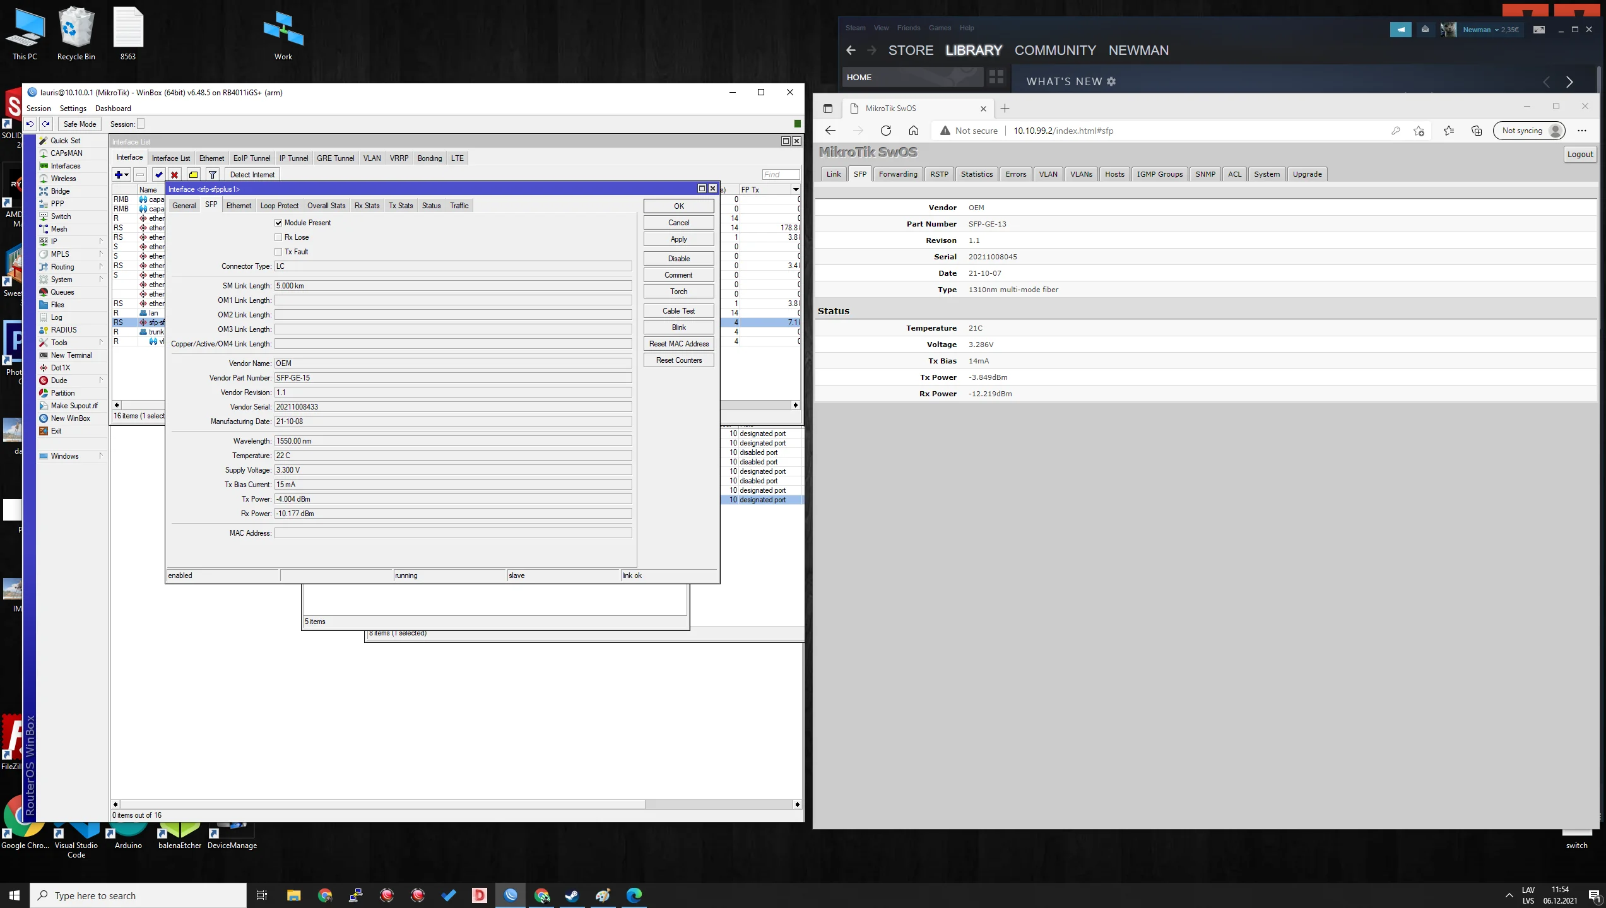Viewport: 1606px width, 908px height.
Task: Check the Tx Fault checkbox
Action: pyautogui.click(x=278, y=252)
